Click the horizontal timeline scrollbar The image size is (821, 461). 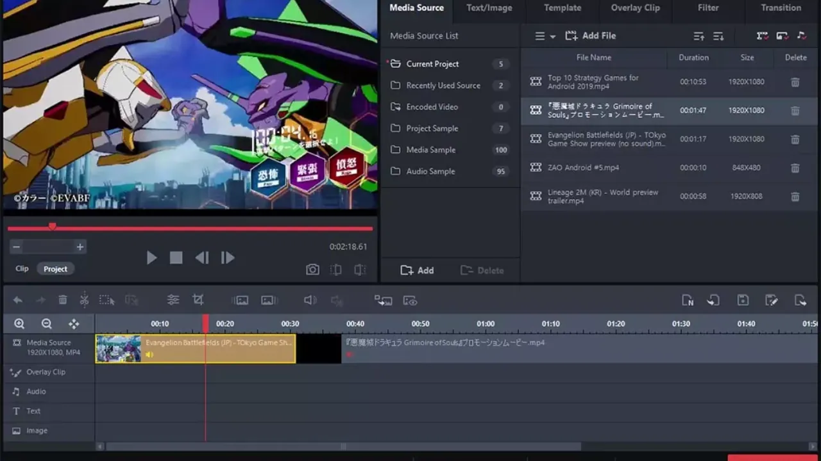point(343,446)
